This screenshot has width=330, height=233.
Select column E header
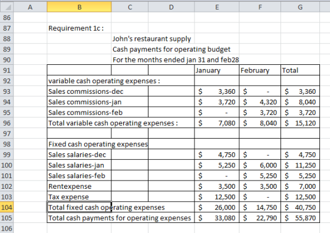tap(217, 7)
